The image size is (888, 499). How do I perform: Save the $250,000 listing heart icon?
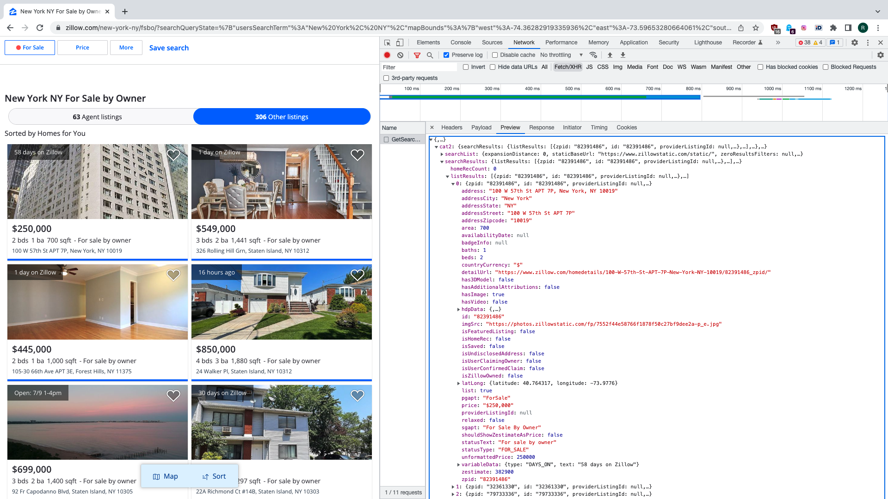(173, 155)
